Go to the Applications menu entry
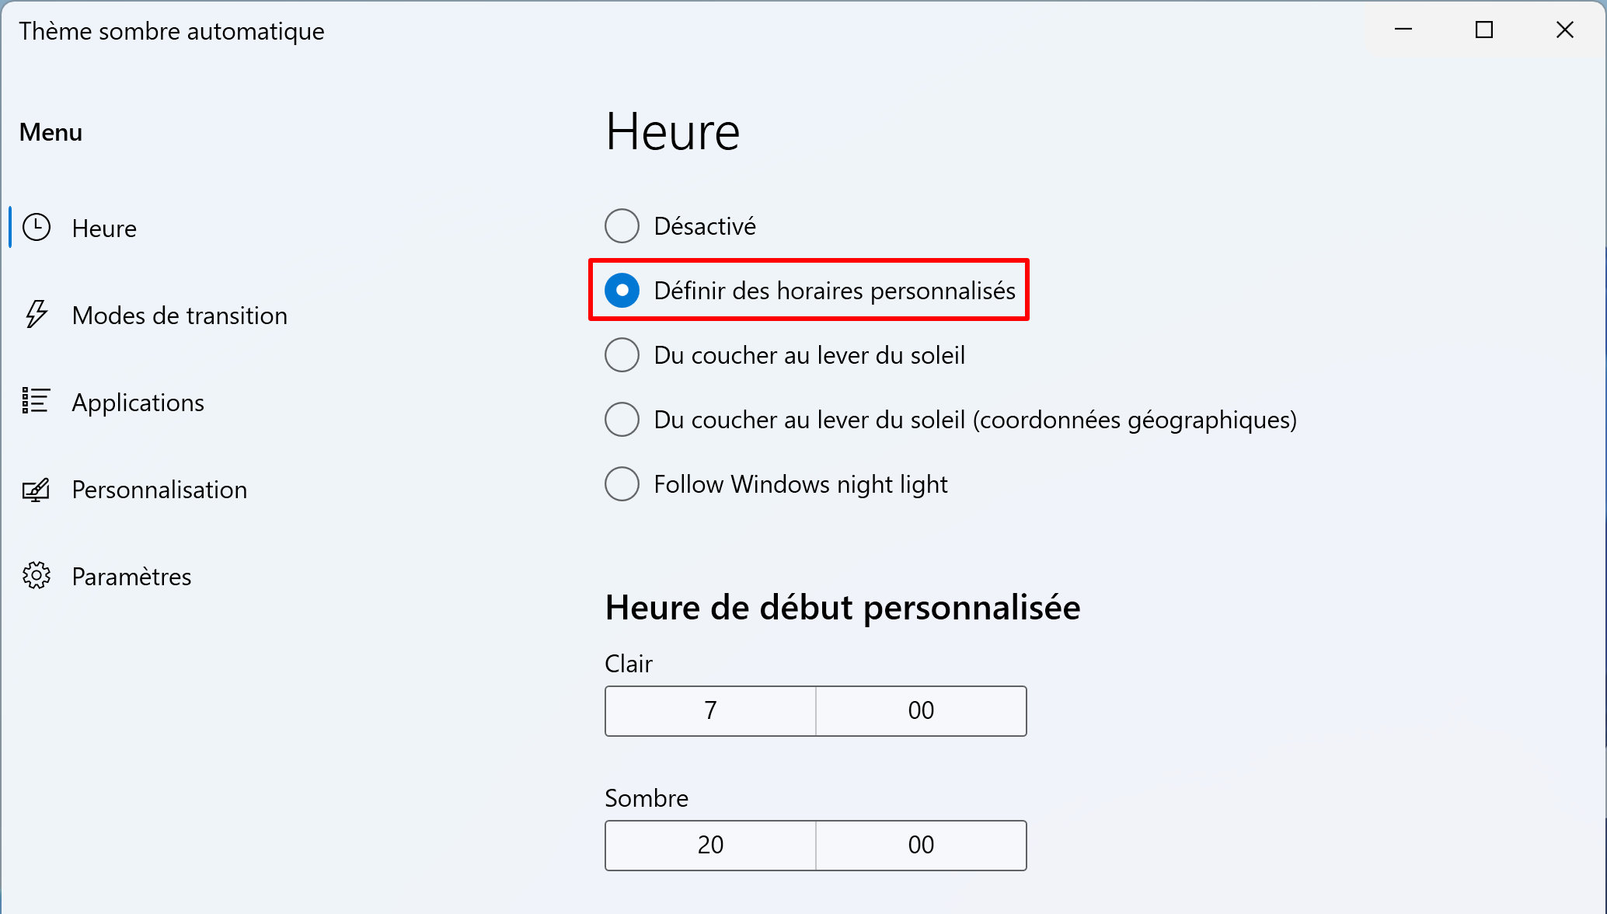1607x914 pixels. [x=138, y=403]
